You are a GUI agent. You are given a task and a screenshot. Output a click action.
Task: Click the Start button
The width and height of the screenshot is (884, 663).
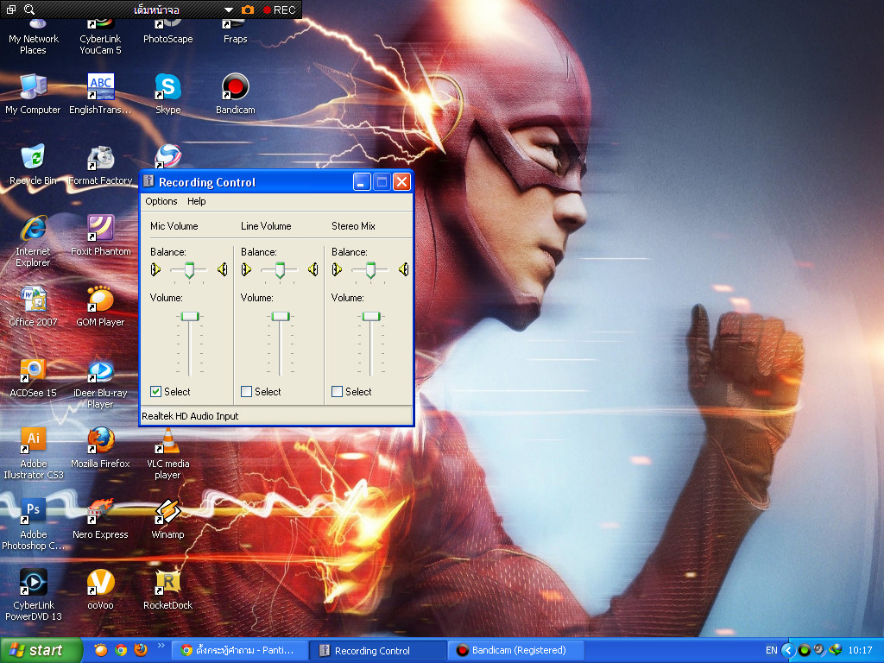[x=41, y=650]
